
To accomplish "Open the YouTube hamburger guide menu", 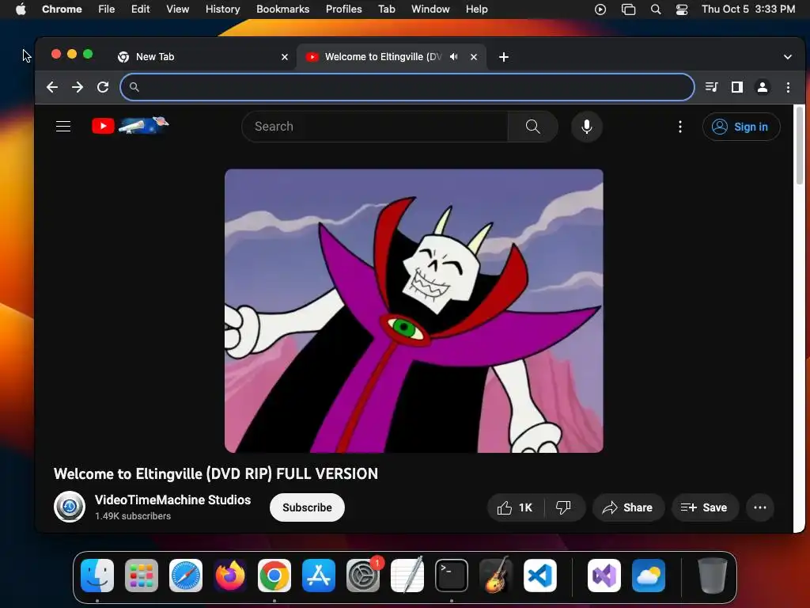I will click(63, 126).
